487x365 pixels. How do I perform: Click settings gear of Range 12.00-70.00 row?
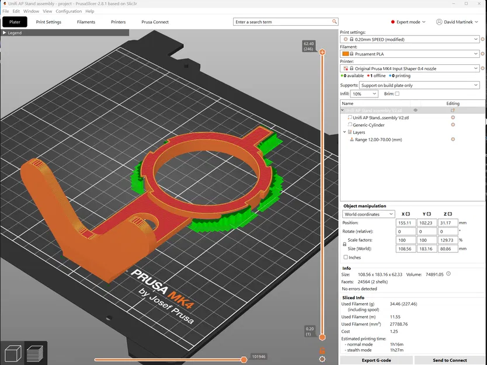pyautogui.click(x=453, y=139)
